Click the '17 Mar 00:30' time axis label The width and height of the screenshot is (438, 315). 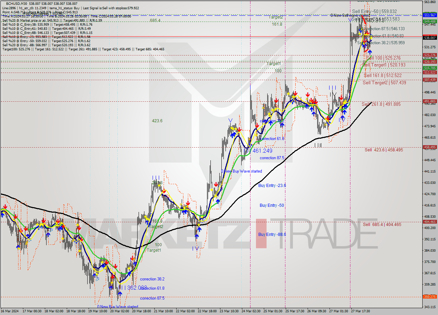pos(32,311)
